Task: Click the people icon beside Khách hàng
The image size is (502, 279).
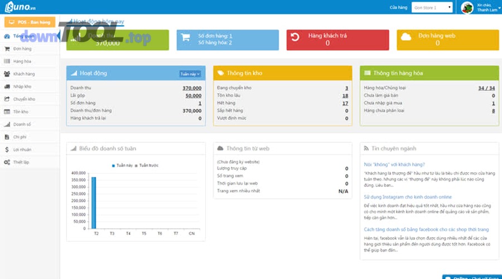Action: [x=7, y=74]
